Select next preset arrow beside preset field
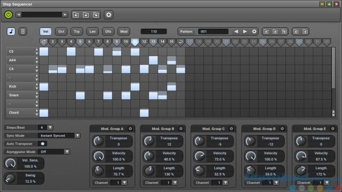Screen dimensions: 342x192 (x=65, y=14)
